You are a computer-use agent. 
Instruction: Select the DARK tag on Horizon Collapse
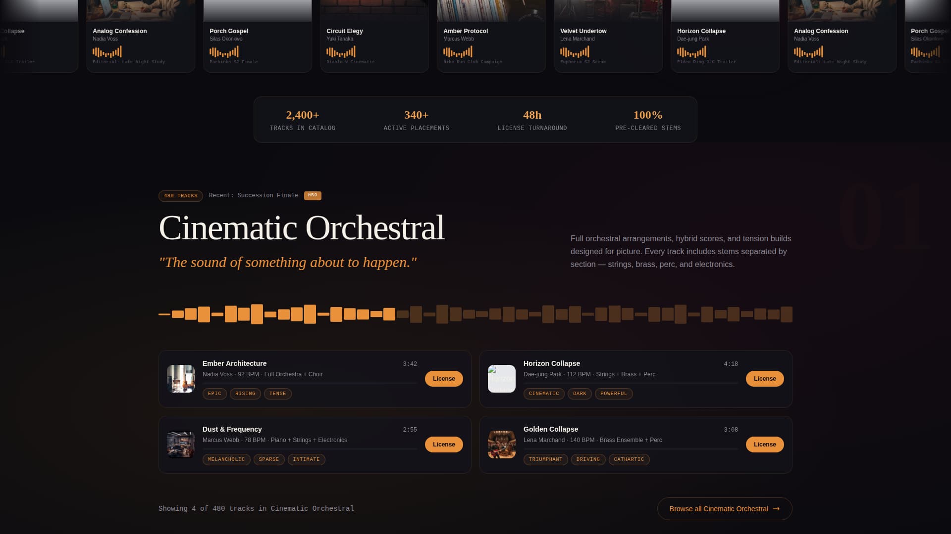[580, 394]
